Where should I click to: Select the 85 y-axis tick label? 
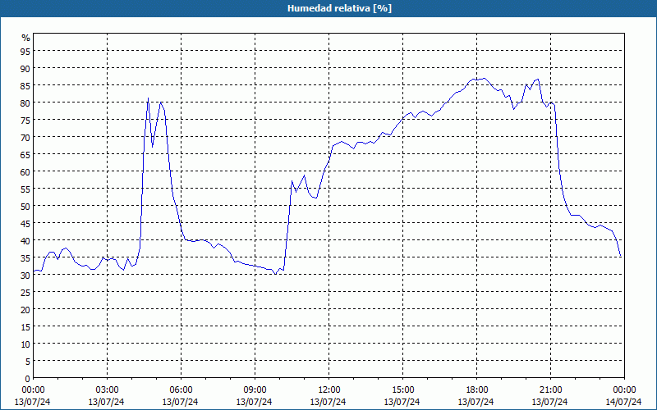[25, 85]
